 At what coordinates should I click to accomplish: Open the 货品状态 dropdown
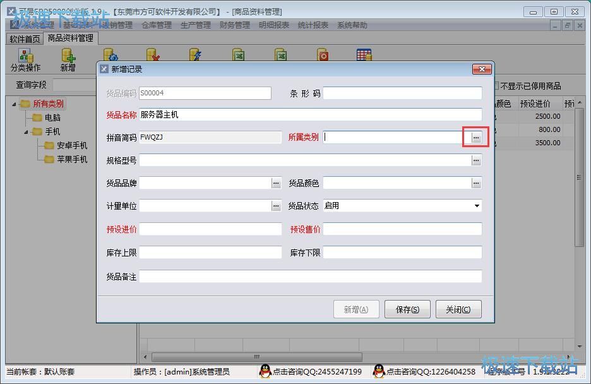477,206
